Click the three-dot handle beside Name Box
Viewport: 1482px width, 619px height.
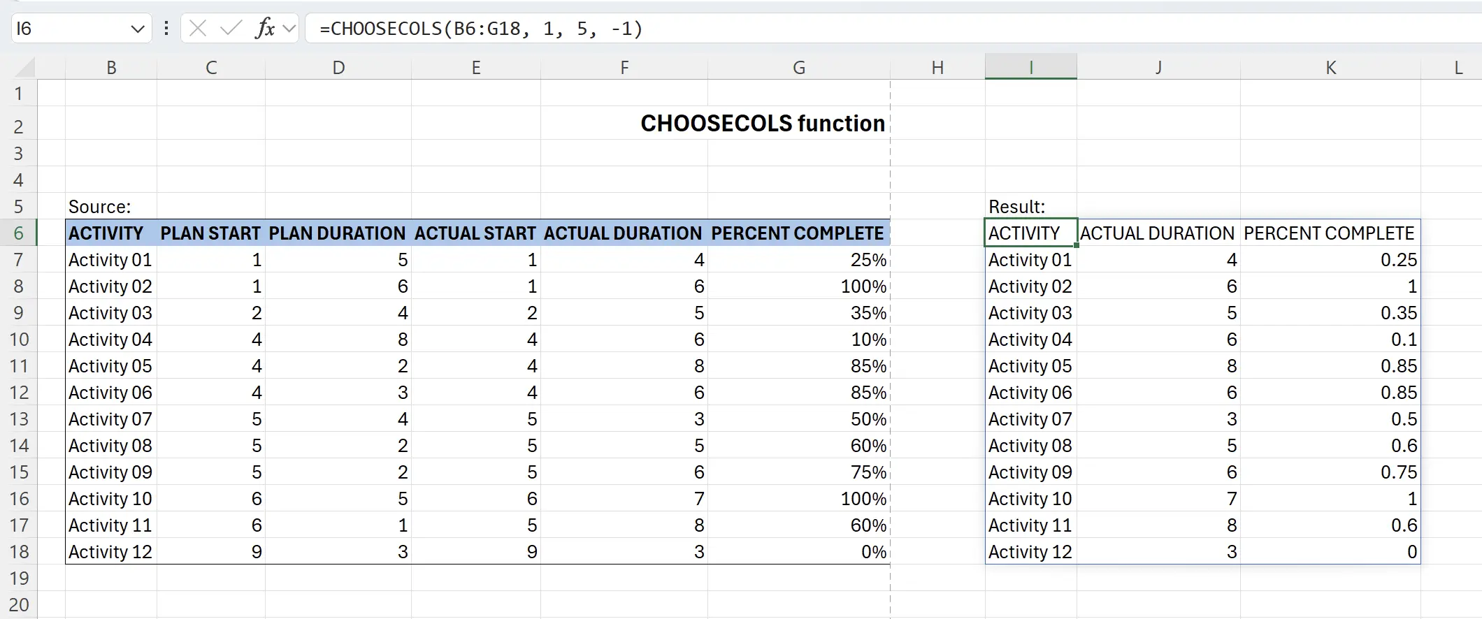(166, 29)
